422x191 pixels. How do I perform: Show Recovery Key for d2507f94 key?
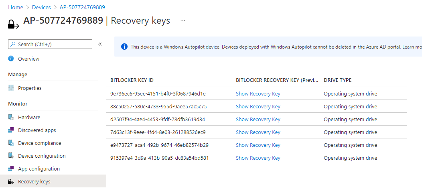(x=258, y=119)
